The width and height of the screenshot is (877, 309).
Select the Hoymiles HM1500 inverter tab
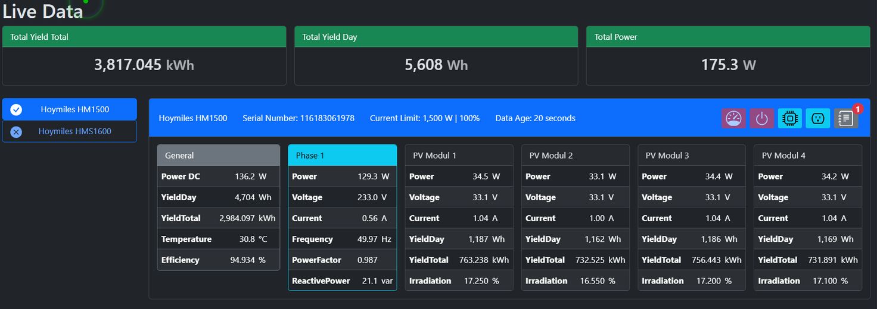coord(69,109)
